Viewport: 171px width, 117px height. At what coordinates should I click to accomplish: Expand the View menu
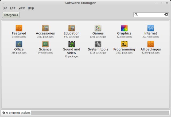21,8
